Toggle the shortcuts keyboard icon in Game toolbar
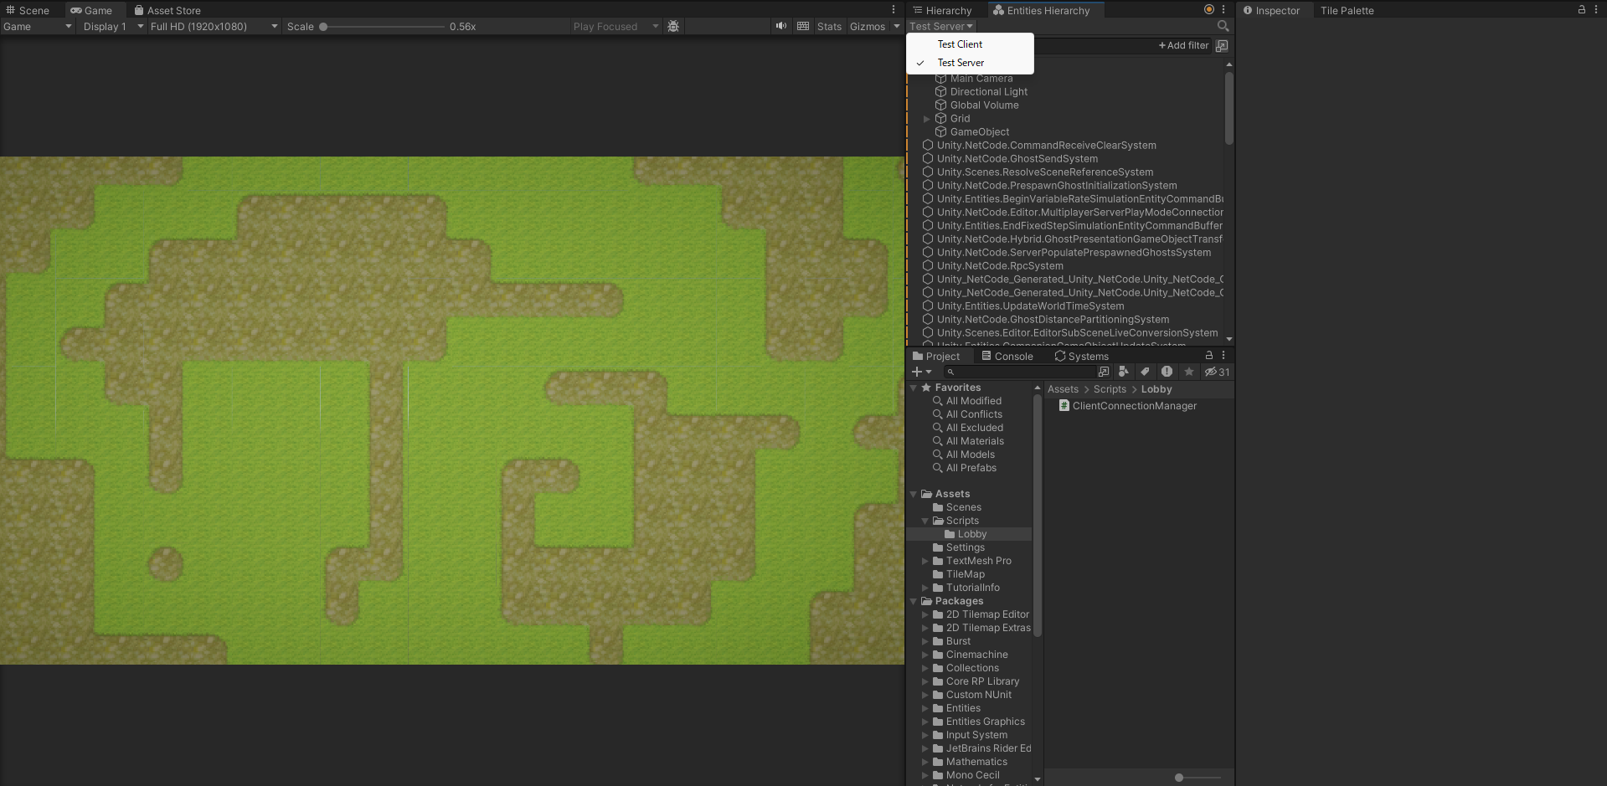This screenshot has height=786, width=1607. point(803,26)
